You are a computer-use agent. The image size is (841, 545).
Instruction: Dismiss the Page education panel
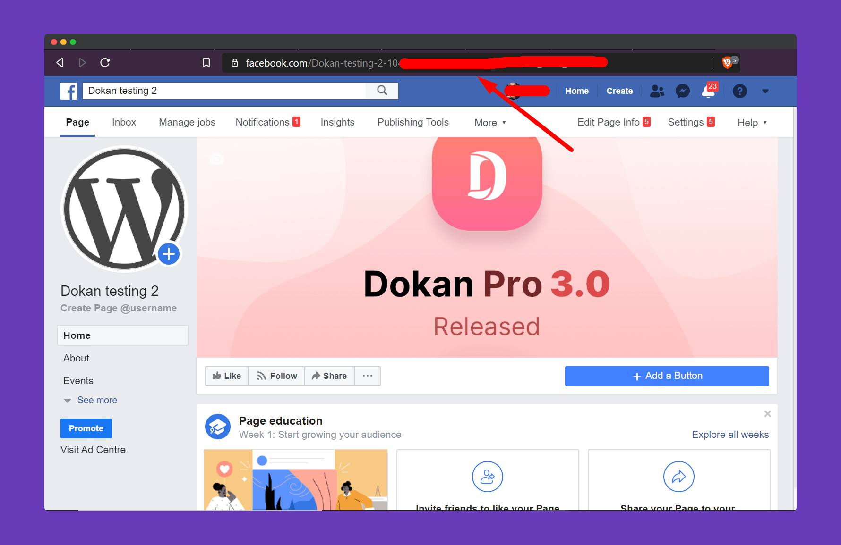tap(767, 413)
